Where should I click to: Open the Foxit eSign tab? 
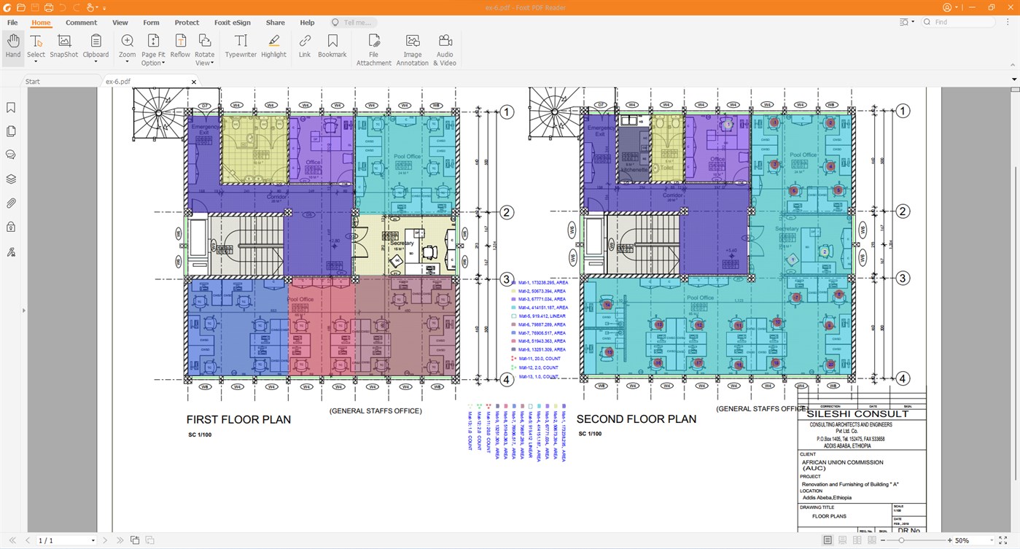tap(233, 23)
